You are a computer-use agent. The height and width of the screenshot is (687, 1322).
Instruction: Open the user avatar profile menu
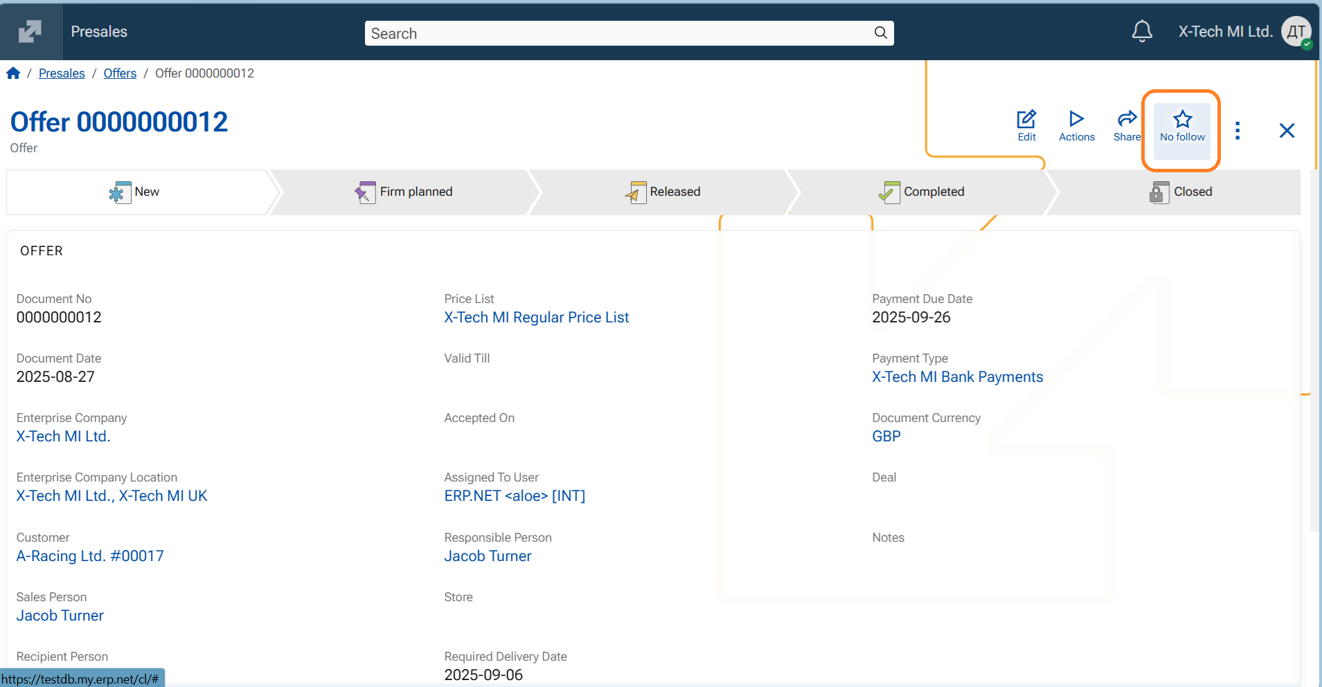[x=1296, y=32]
